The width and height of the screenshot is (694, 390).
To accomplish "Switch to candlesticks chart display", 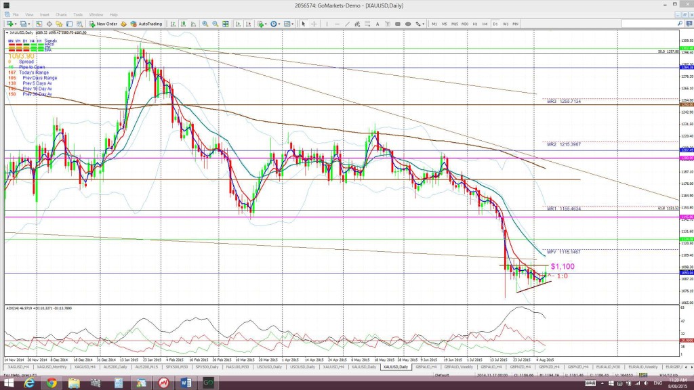I will pyautogui.click(x=183, y=24).
